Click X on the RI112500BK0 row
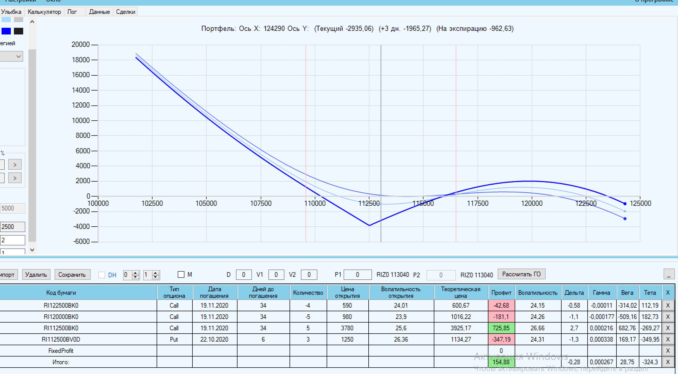Image resolution: width=678 pixels, height=374 pixels. coord(667,328)
